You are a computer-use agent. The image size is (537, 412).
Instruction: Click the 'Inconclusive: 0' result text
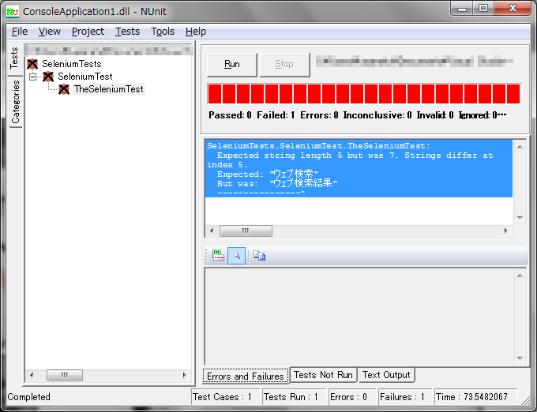[x=377, y=115]
